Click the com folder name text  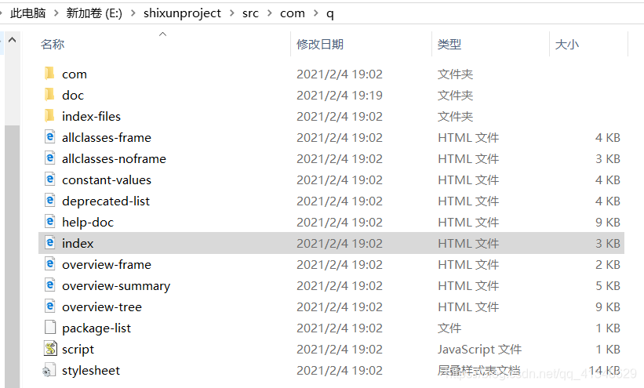click(75, 74)
